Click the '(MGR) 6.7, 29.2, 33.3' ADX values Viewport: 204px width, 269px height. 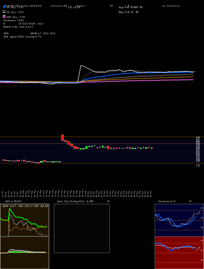(x=42, y=33)
